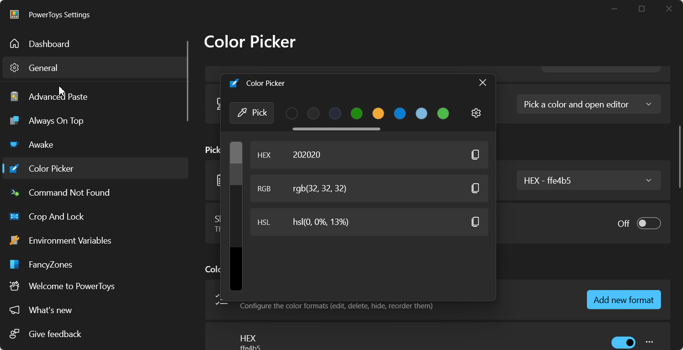Open the Dashboard page

pyautogui.click(x=95, y=44)
